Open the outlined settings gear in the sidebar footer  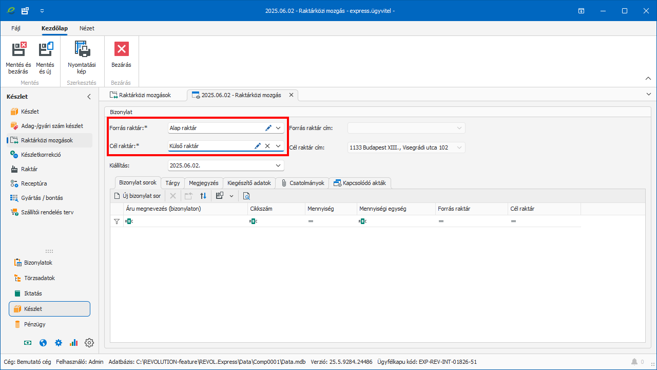(x=89, y=343)
